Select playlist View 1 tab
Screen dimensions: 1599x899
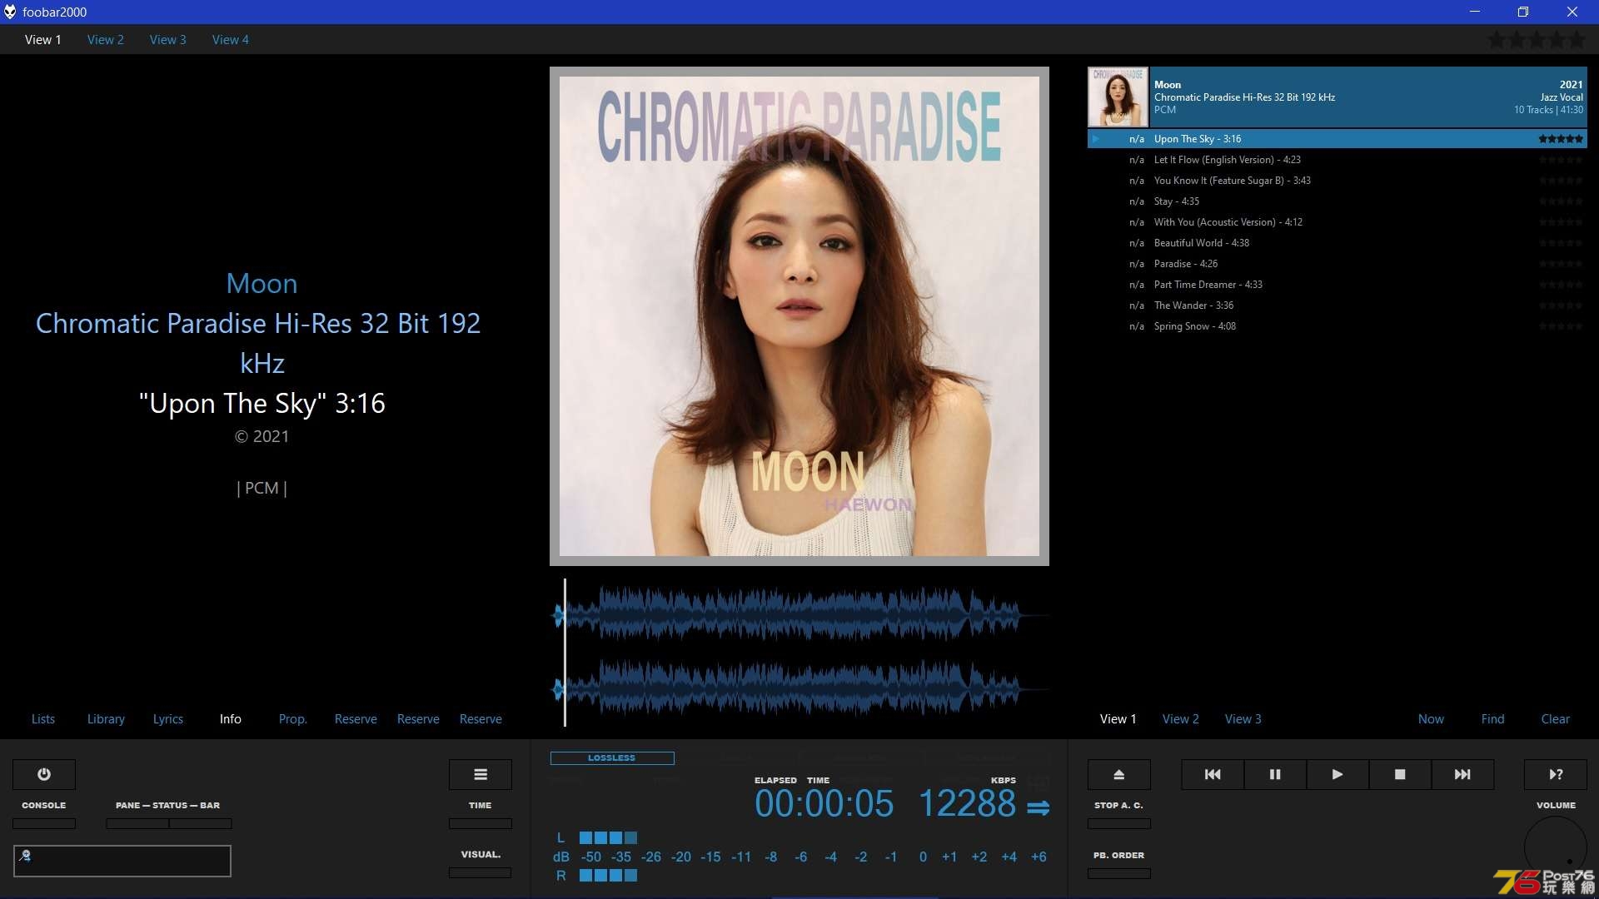click(1118, 718)
